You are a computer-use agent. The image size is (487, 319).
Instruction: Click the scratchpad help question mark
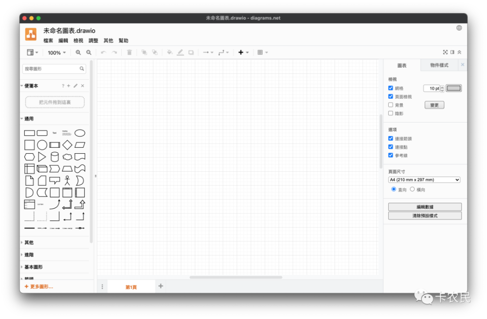[x=63, y=86]
